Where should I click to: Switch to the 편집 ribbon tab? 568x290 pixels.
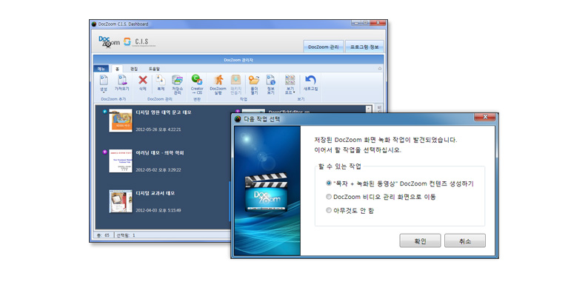[133, 69]
